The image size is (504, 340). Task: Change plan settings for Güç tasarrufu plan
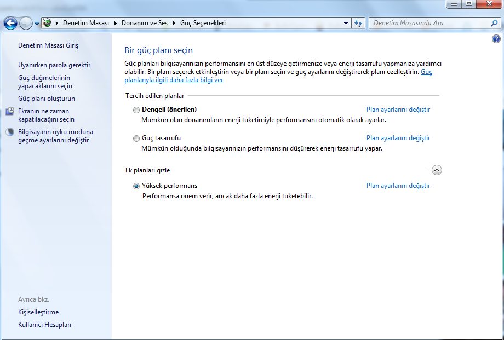coord(398,138)
